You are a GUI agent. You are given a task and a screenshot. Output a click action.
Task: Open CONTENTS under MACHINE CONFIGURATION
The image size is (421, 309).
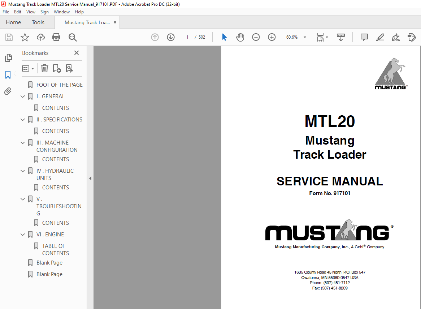click(55, 159)
